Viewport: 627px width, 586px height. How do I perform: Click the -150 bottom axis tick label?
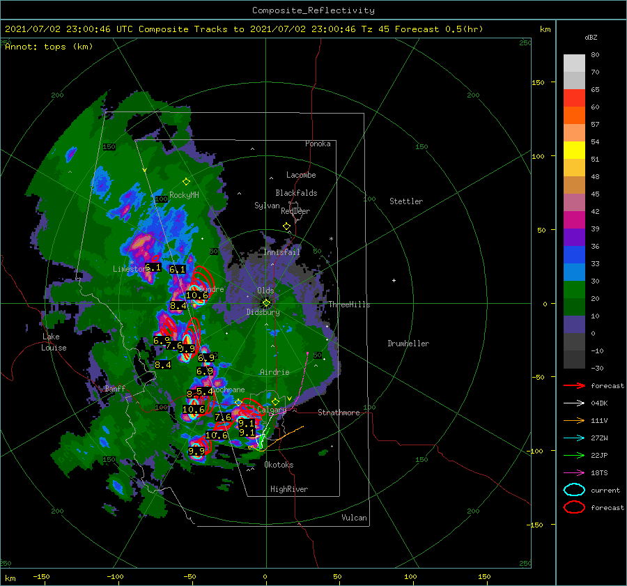click(41, 577)
